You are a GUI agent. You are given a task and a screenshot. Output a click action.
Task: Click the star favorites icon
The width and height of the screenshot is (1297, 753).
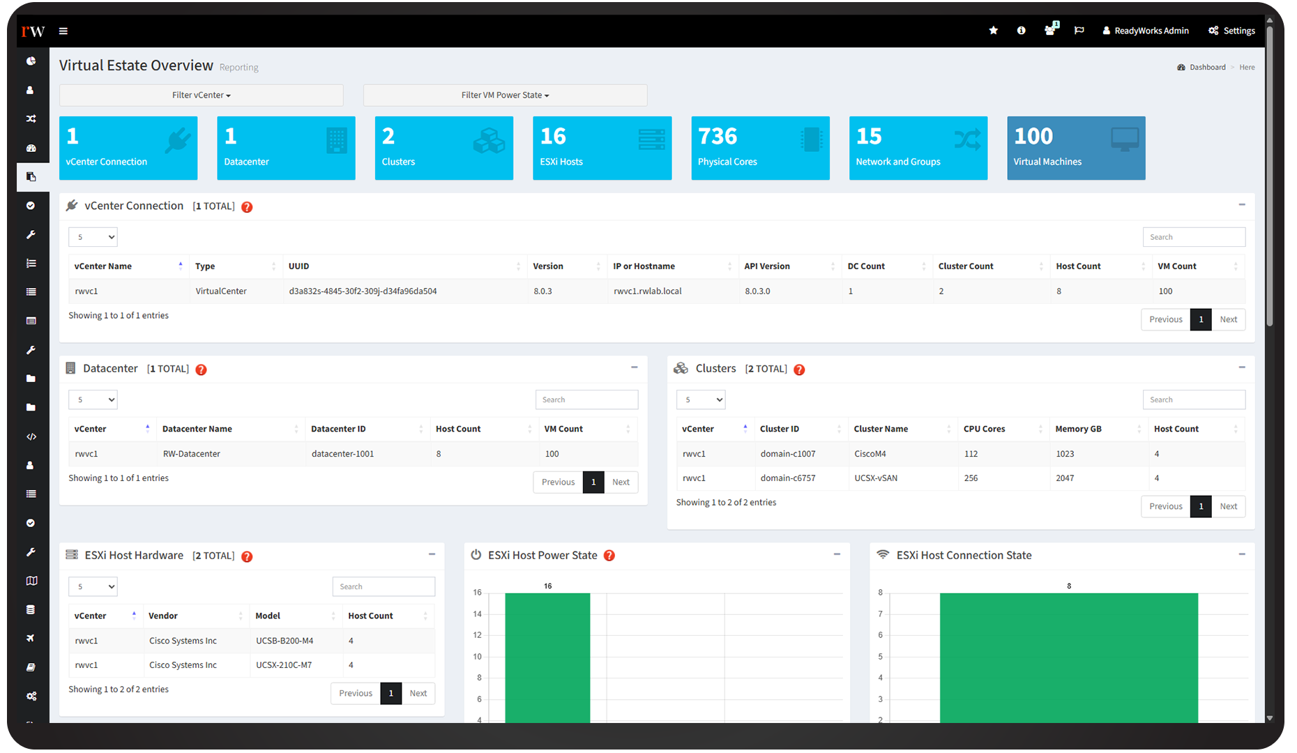993,31
